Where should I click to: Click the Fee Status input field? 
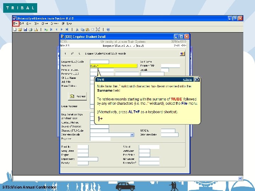(x=144, y=155)
